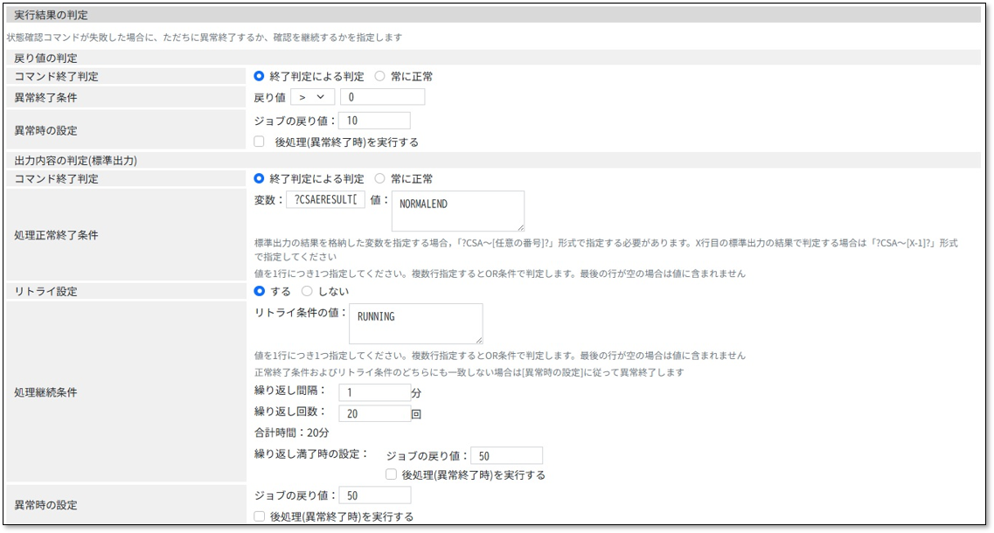Click the 異常終了条件 value field showing 0
Screen dimensions: 994x533
382,97
